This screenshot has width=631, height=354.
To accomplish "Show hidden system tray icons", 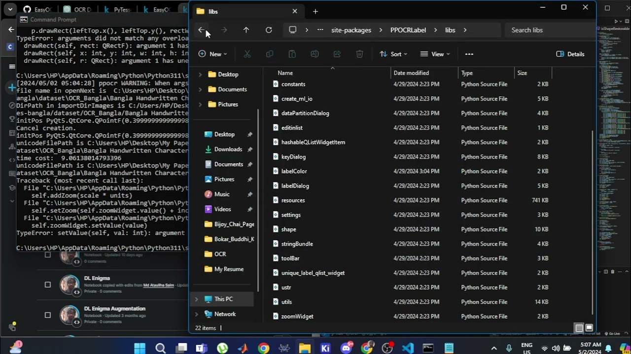I will pos(494,348).
